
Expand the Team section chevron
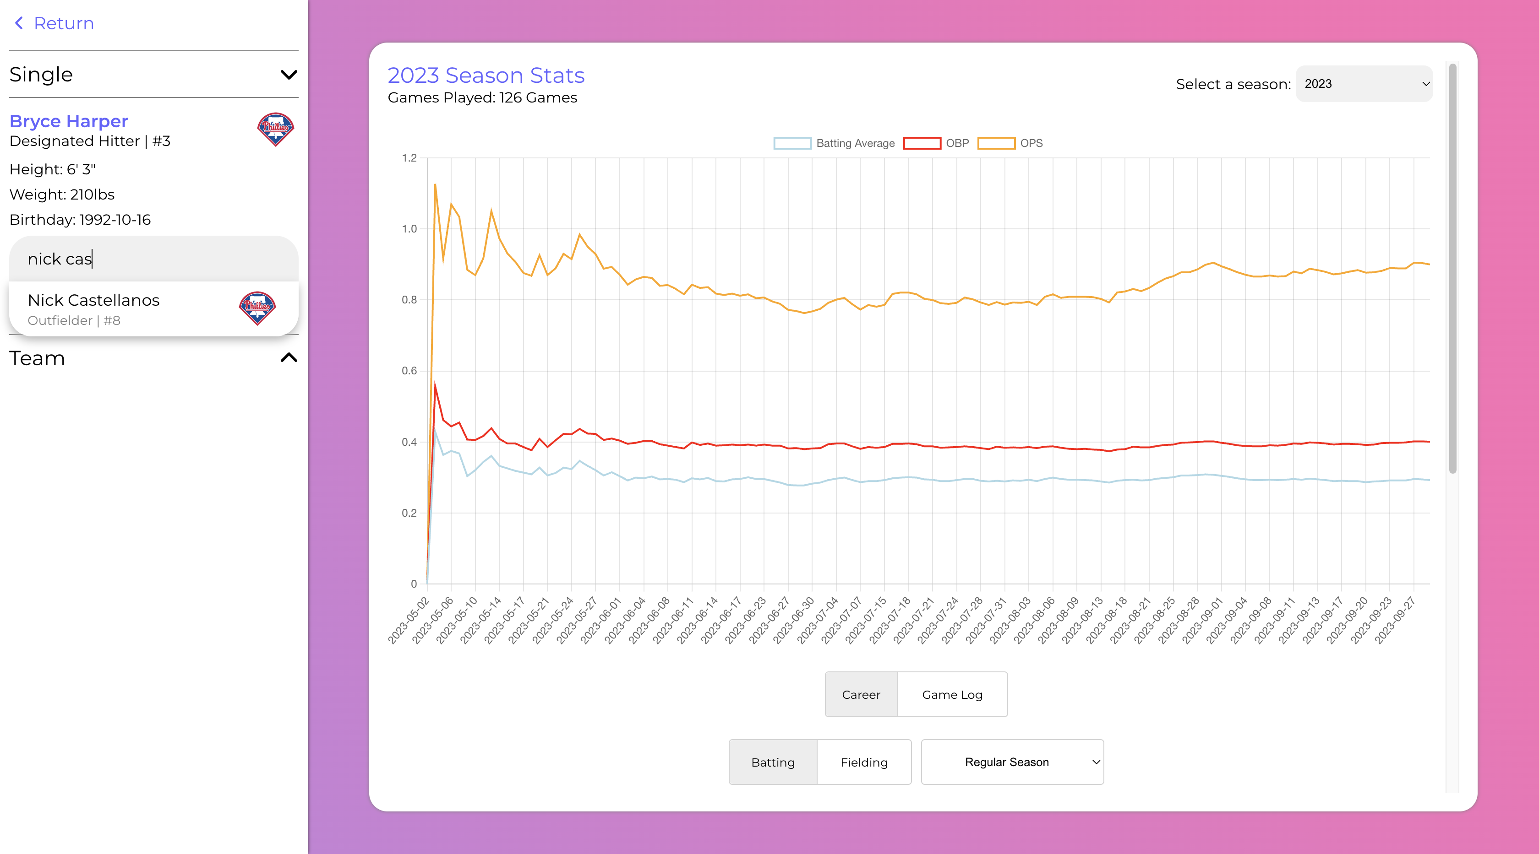pos(289,358)
